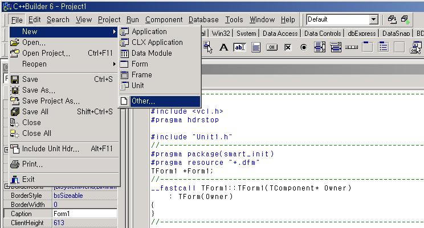Screen dimensions: 424x228
Task: Click Save All in File menu
Action: coord(64,111)
